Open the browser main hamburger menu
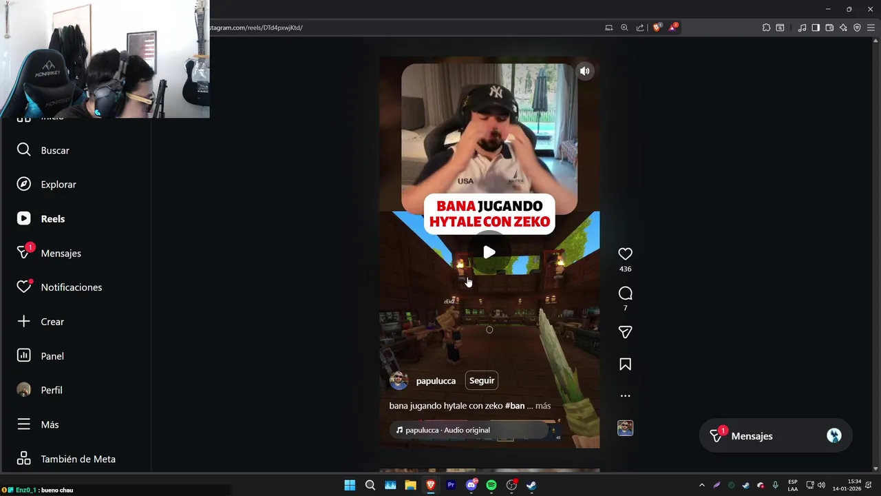 click(871, 28)
